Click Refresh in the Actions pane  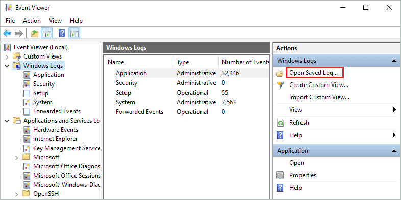tap(299, 123)
